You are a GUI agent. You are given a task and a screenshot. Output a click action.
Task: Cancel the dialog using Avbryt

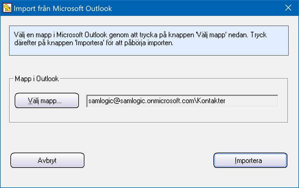click(x=47, y=160)
